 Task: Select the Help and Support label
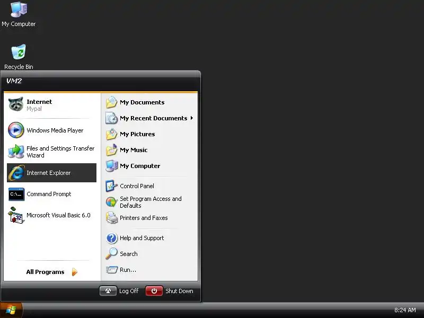(142, 238)
